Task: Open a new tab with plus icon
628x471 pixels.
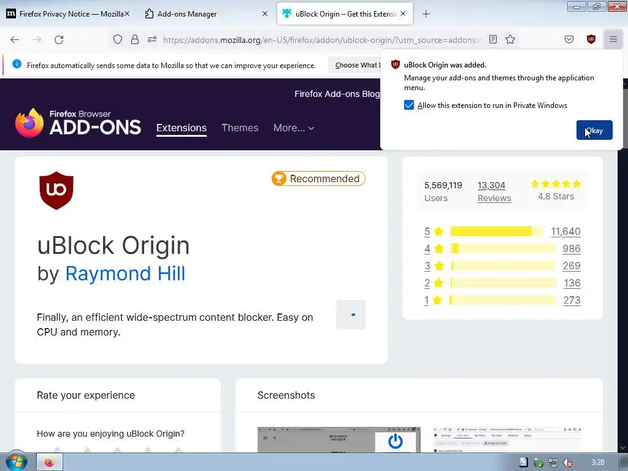Action: [426, 14]
